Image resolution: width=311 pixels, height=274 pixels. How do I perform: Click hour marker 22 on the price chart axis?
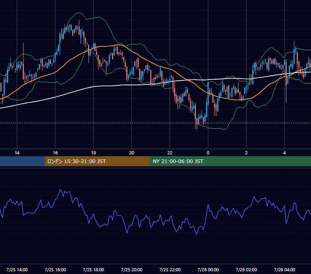click(170, 153)
